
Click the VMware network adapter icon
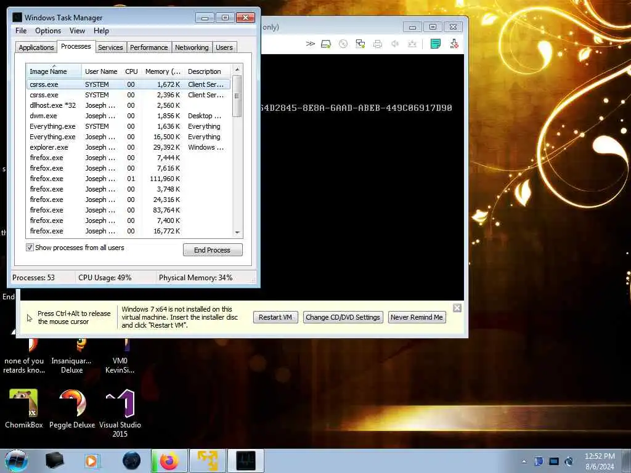click(360, 44)
